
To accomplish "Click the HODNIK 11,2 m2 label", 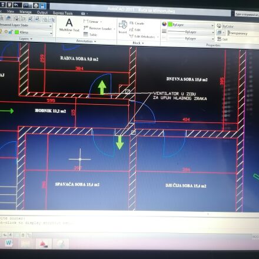I will (x=51, y=111).
